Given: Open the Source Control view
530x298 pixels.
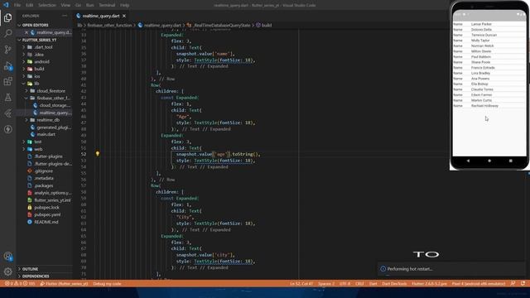Looking at the screenshot, I should point(7,50).
